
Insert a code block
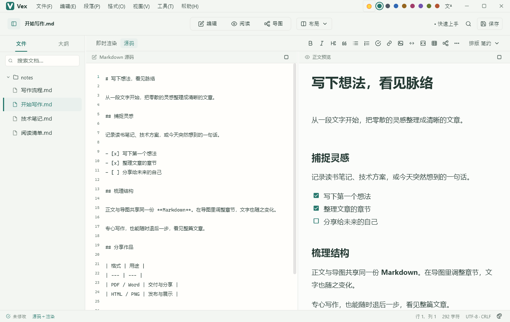click(423, 43)
